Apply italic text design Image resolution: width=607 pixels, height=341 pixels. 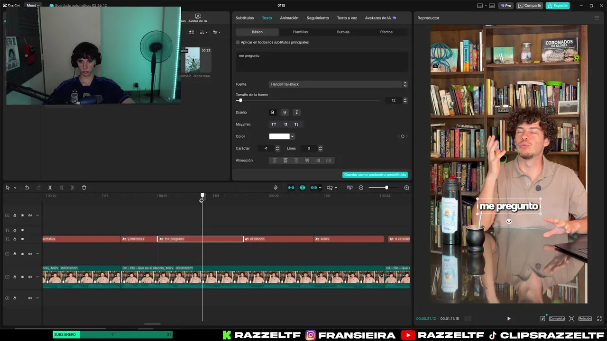297,112
